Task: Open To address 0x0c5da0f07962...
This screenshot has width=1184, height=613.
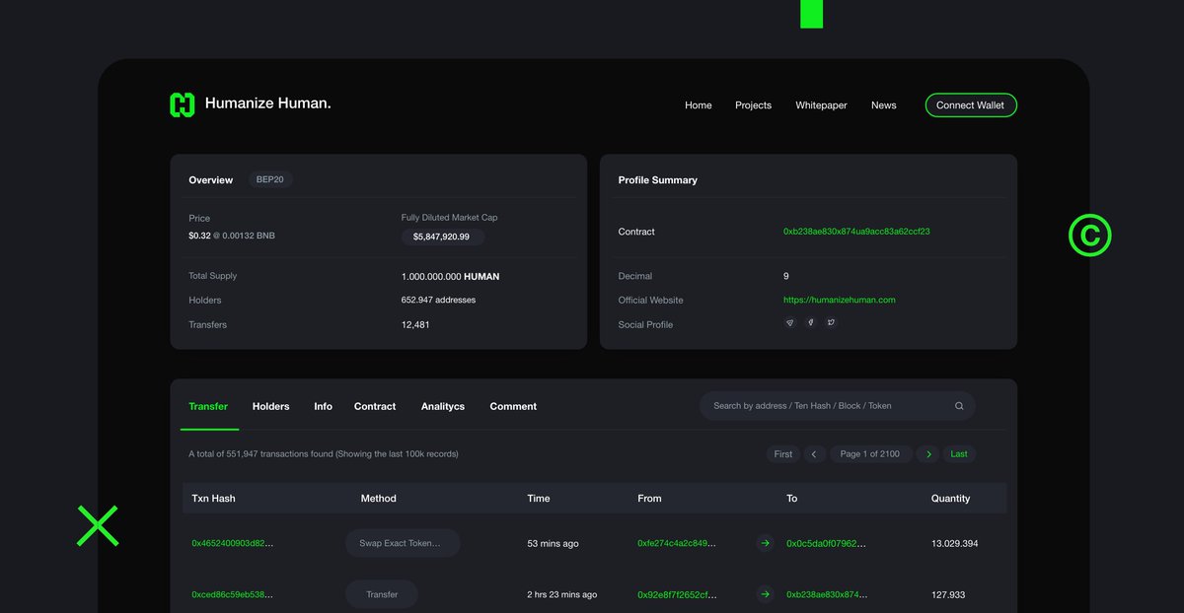Action: (x=828, y=543)
